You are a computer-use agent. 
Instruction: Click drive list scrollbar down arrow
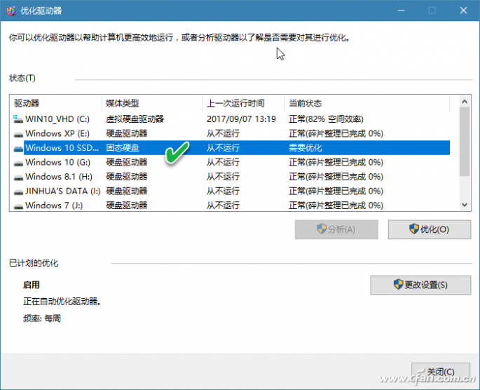point(465,205)
